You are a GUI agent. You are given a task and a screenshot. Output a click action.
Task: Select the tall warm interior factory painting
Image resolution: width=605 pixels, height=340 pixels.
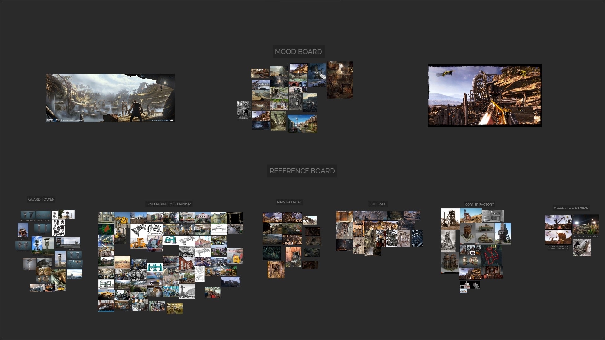[340, 80]
